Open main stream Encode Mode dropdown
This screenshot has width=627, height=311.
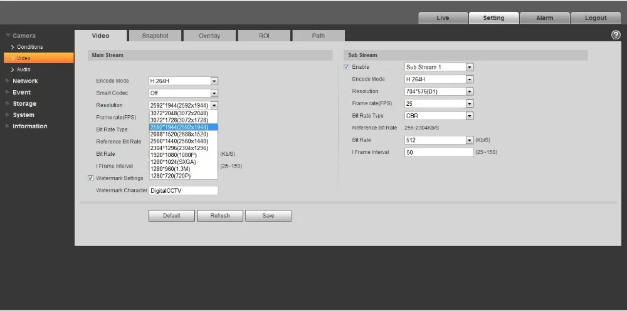click(184, 81)
